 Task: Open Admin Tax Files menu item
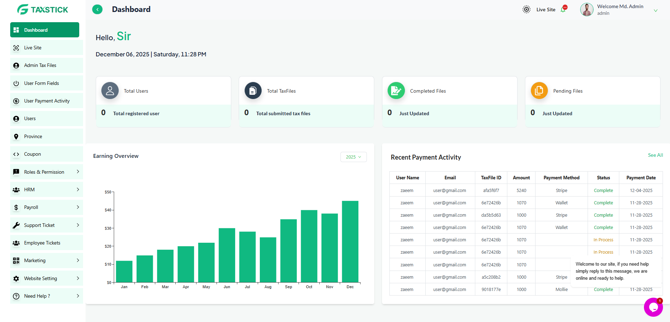pos(40,66)
